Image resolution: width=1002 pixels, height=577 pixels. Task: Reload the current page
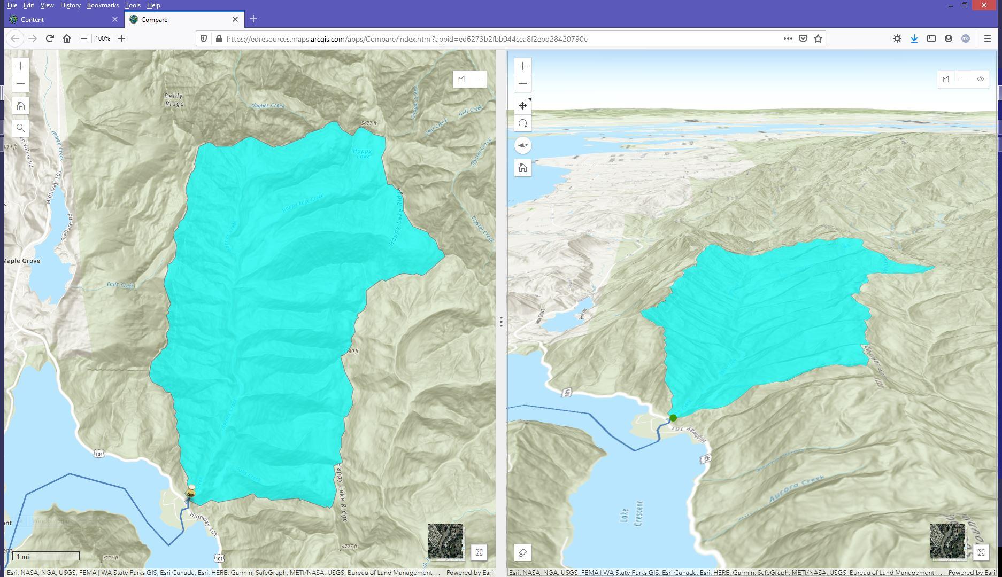pyautogui.click(x=50, y=38)
